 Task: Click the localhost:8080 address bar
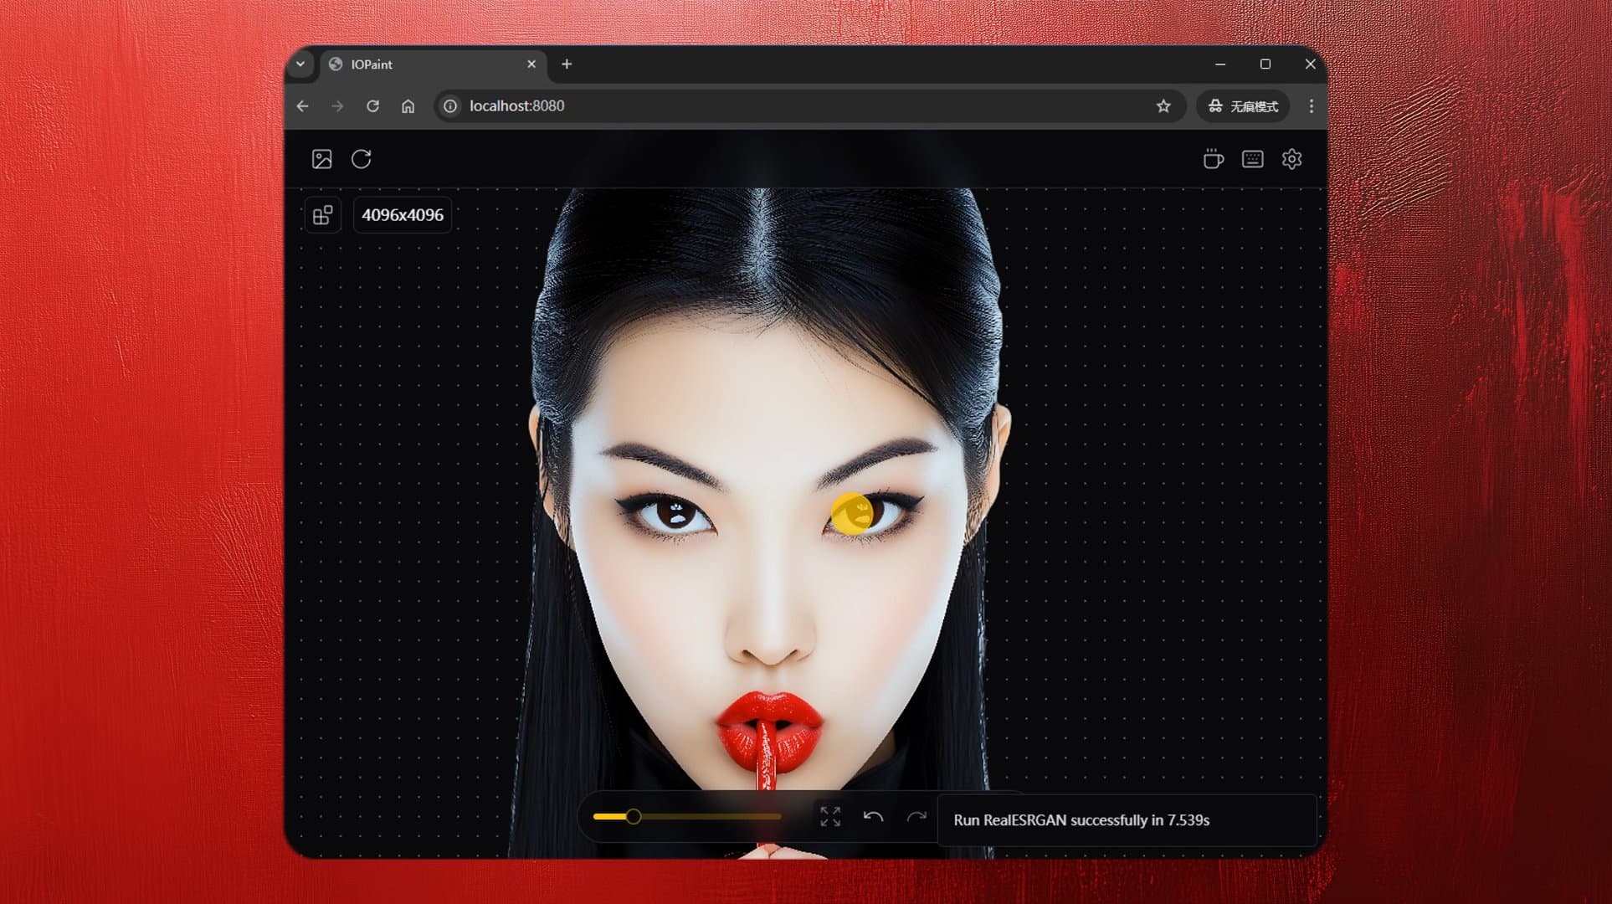[x=753, y=106]
